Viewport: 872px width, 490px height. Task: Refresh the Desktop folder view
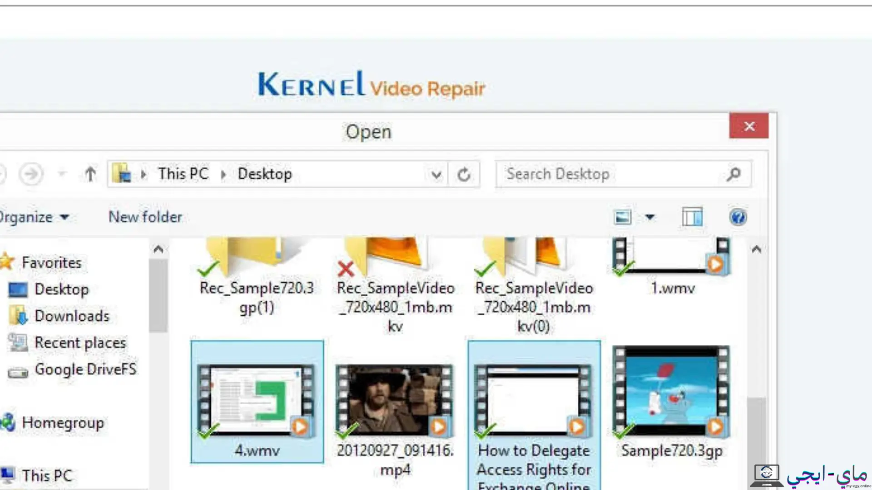[464, 175]
